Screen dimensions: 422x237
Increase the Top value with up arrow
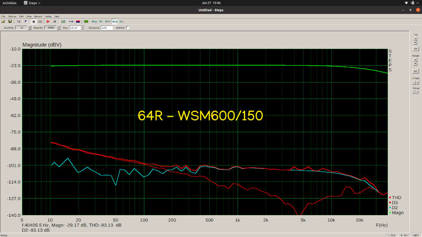[415, 39]
